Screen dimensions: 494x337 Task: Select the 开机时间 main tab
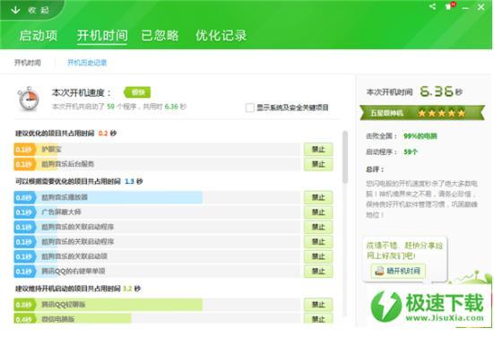tap(102, 36)
